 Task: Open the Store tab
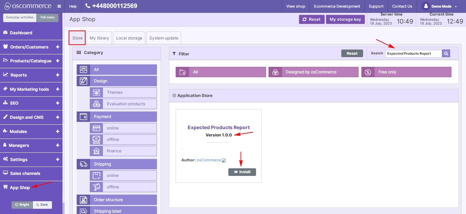point(78,38)
